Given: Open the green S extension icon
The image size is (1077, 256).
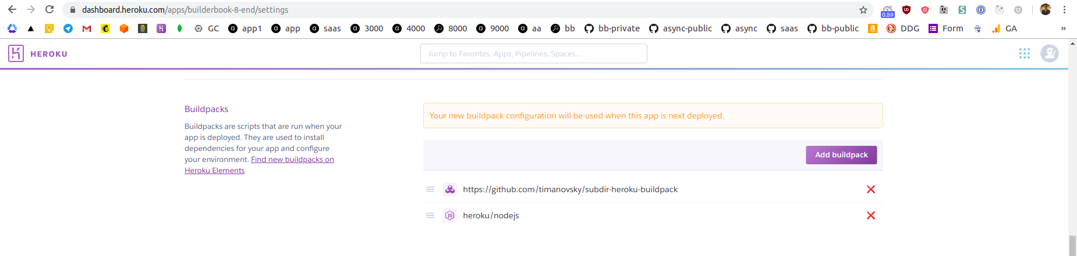Looking at the screenshot, I should click(x=962, y=10).
